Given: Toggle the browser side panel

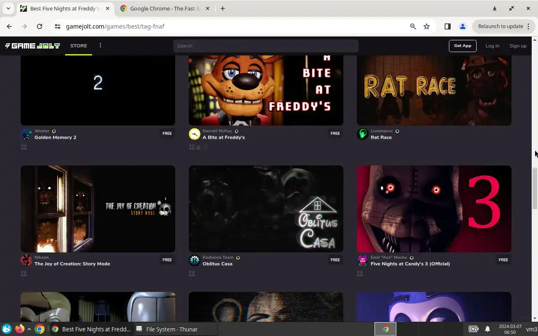Looking at the screenshot, I should [x=447, y=26].
